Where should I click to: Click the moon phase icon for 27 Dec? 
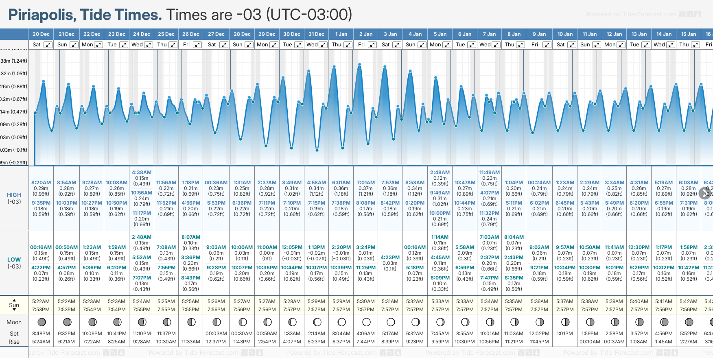pos(217,322)
